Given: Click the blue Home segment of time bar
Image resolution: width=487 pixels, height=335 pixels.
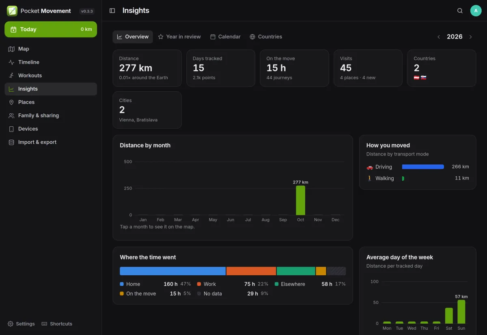Looking at the screenshot, I should [173, 271].
